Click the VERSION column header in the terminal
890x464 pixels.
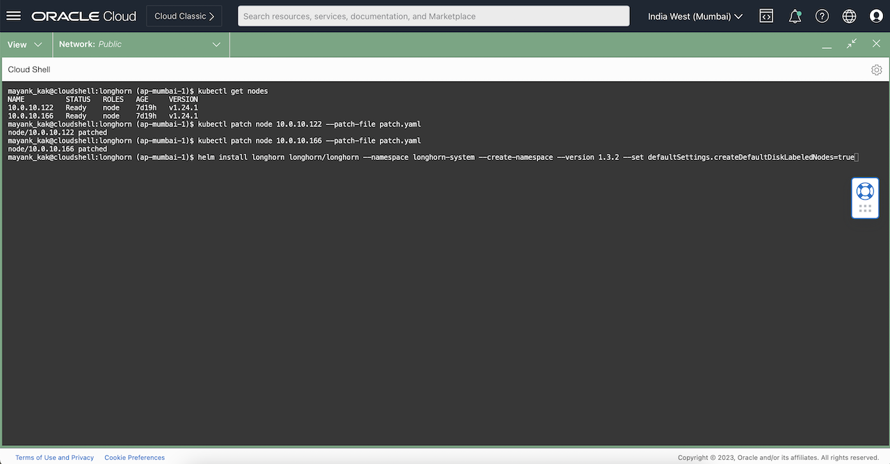(x=184, y=99)
